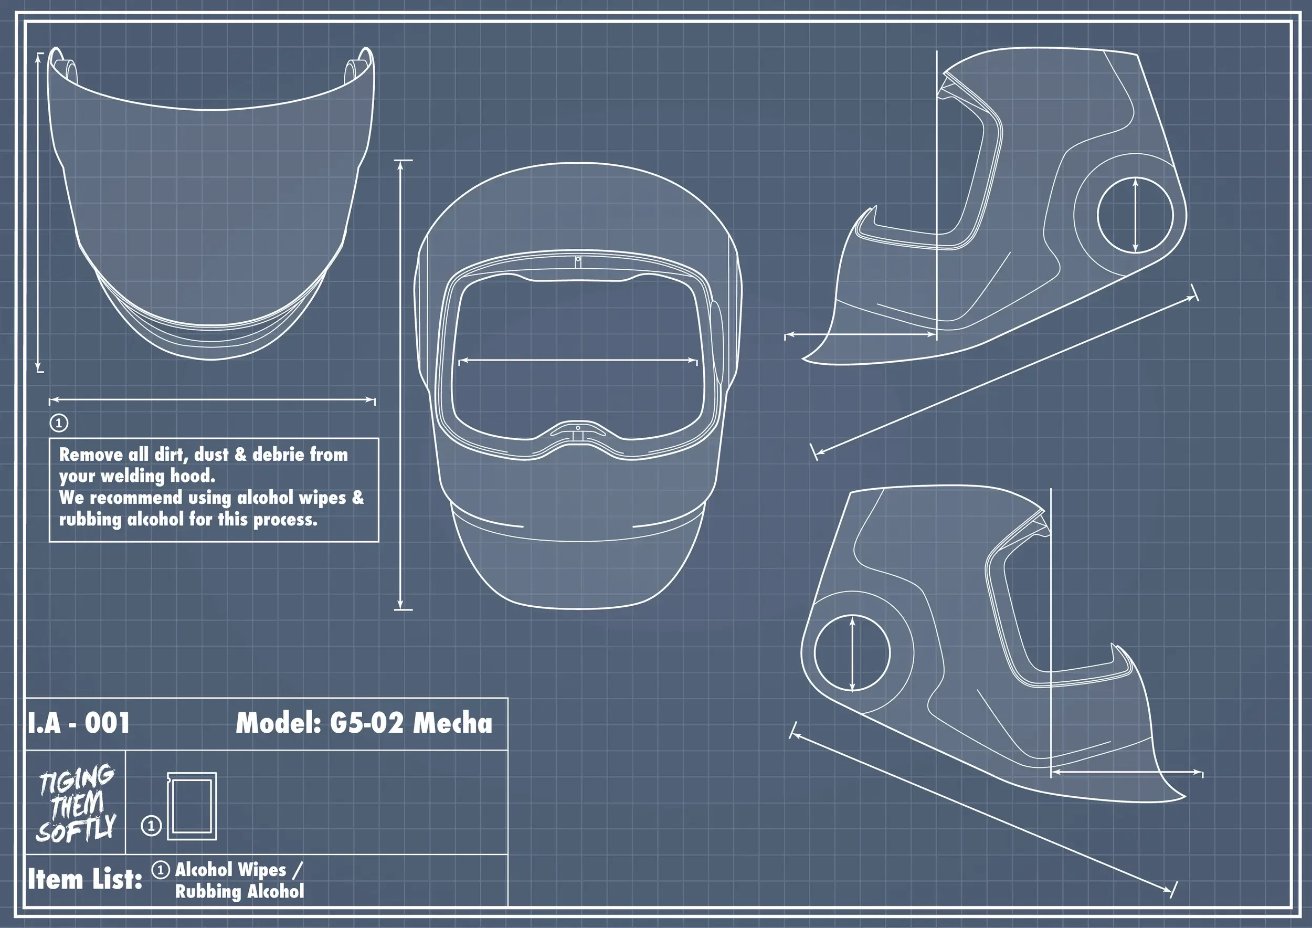Image resolution: width=1312 pixels, height=928 pixels.
Task: Click circled 1 in the Item List
Action: pyautogui.click(x=160, y=870)
